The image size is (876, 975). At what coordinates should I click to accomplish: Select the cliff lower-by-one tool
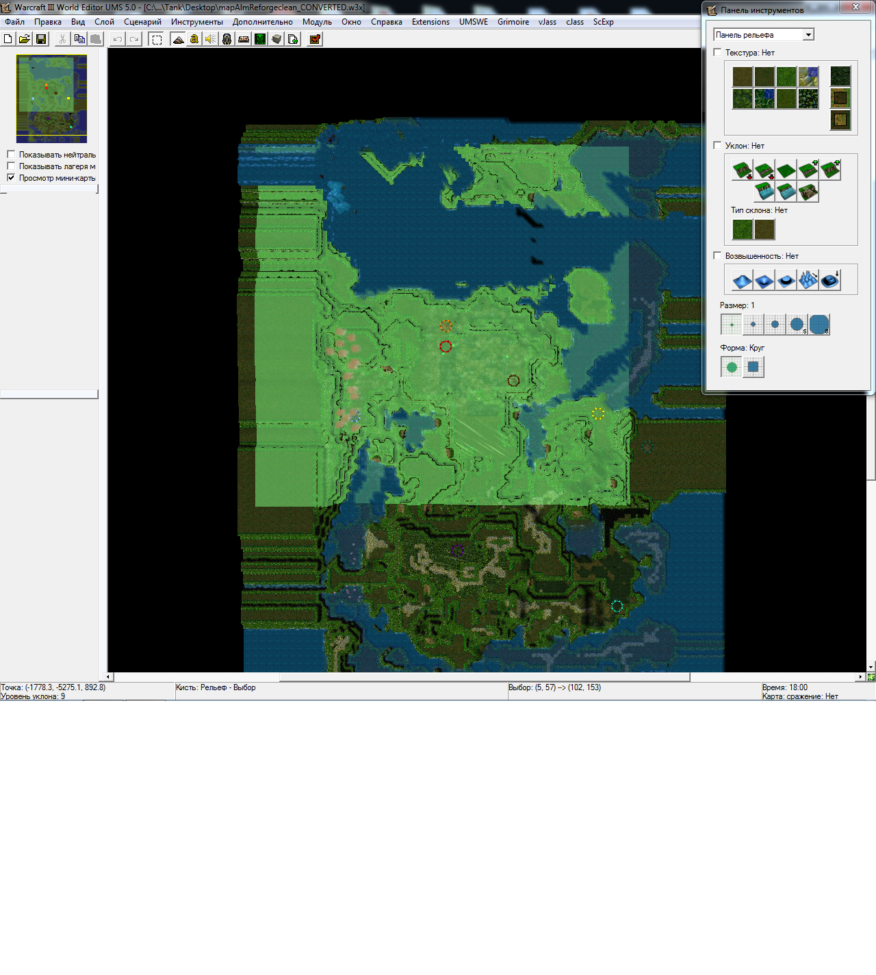(764, 170)
